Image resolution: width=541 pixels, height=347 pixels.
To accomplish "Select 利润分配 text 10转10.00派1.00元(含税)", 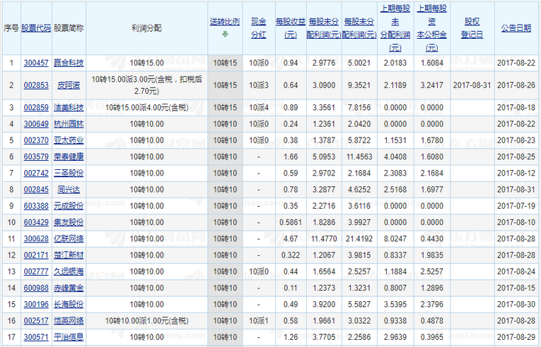I will [146, 321].
